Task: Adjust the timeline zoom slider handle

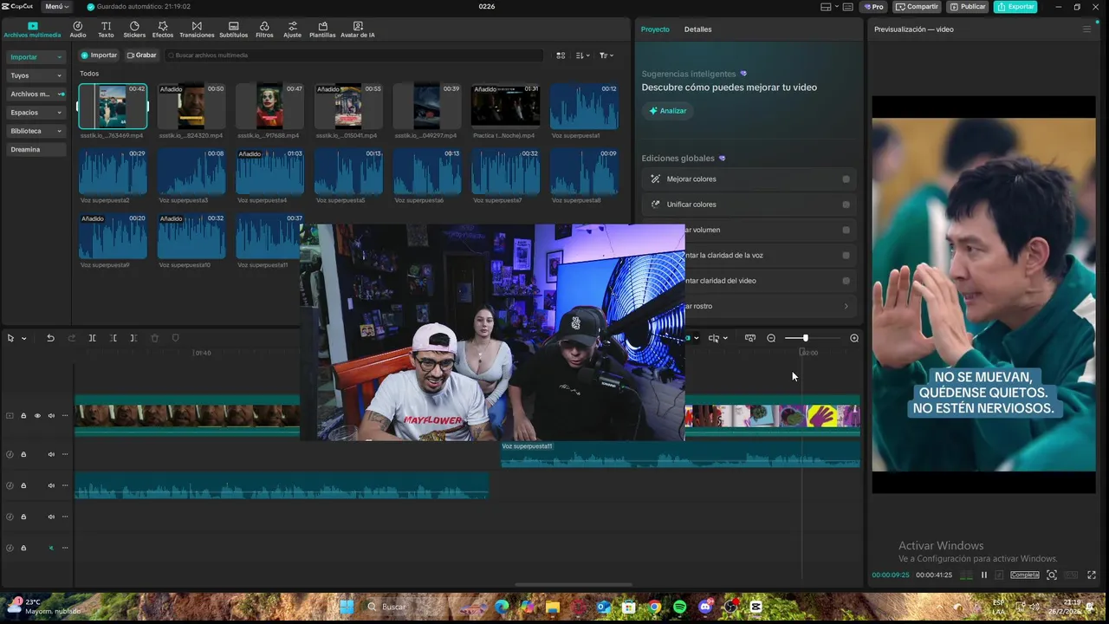Action: pyautogui.click(x=805, y=338)
